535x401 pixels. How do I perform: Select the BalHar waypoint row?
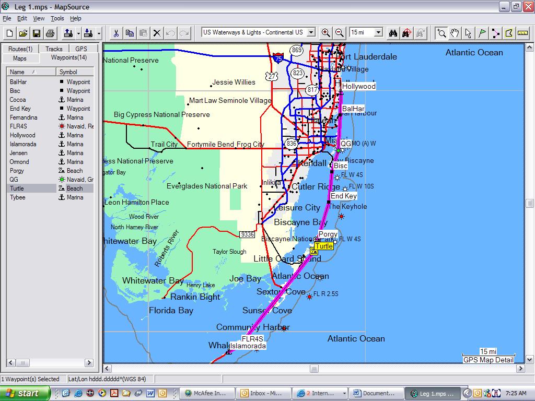(x=50, y=82)
